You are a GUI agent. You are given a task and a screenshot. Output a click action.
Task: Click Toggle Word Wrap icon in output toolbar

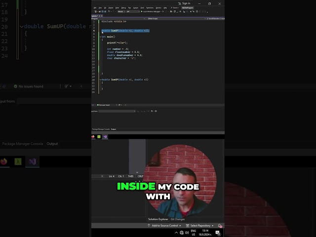click(x=152, y=111)
